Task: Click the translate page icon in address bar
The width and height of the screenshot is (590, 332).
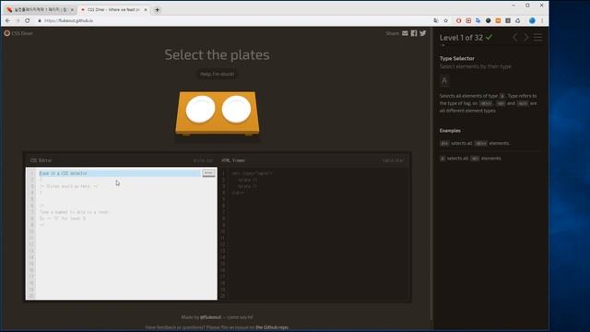Action: (436, 20)
